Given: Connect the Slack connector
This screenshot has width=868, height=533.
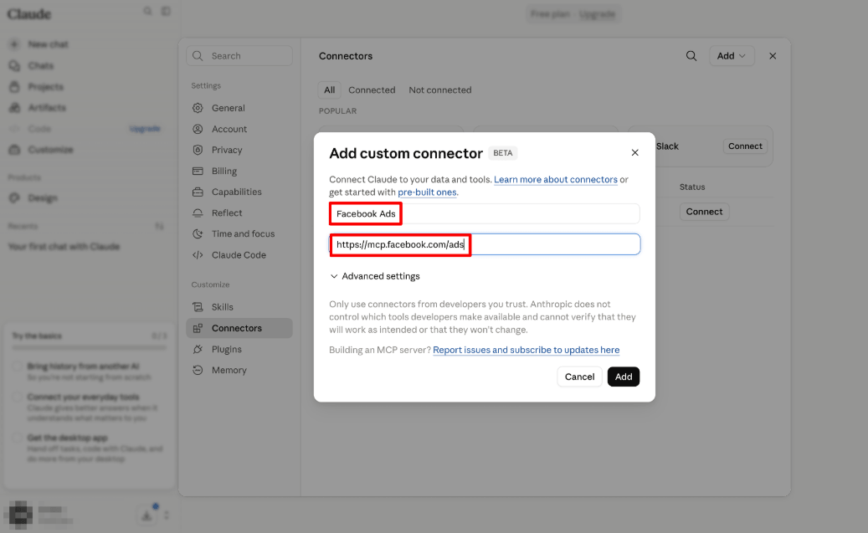Looking at the screenshot, I should 745,146.
